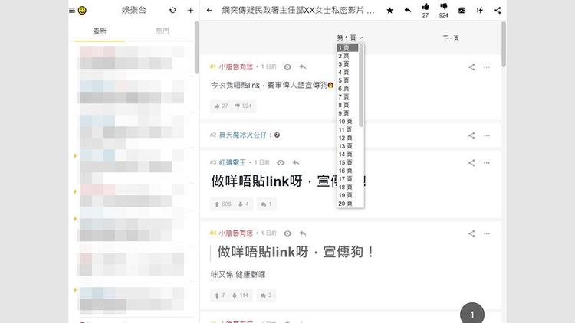Downvote post #4 showing 114
The image size is (575, 323).
tap(240, 295)
